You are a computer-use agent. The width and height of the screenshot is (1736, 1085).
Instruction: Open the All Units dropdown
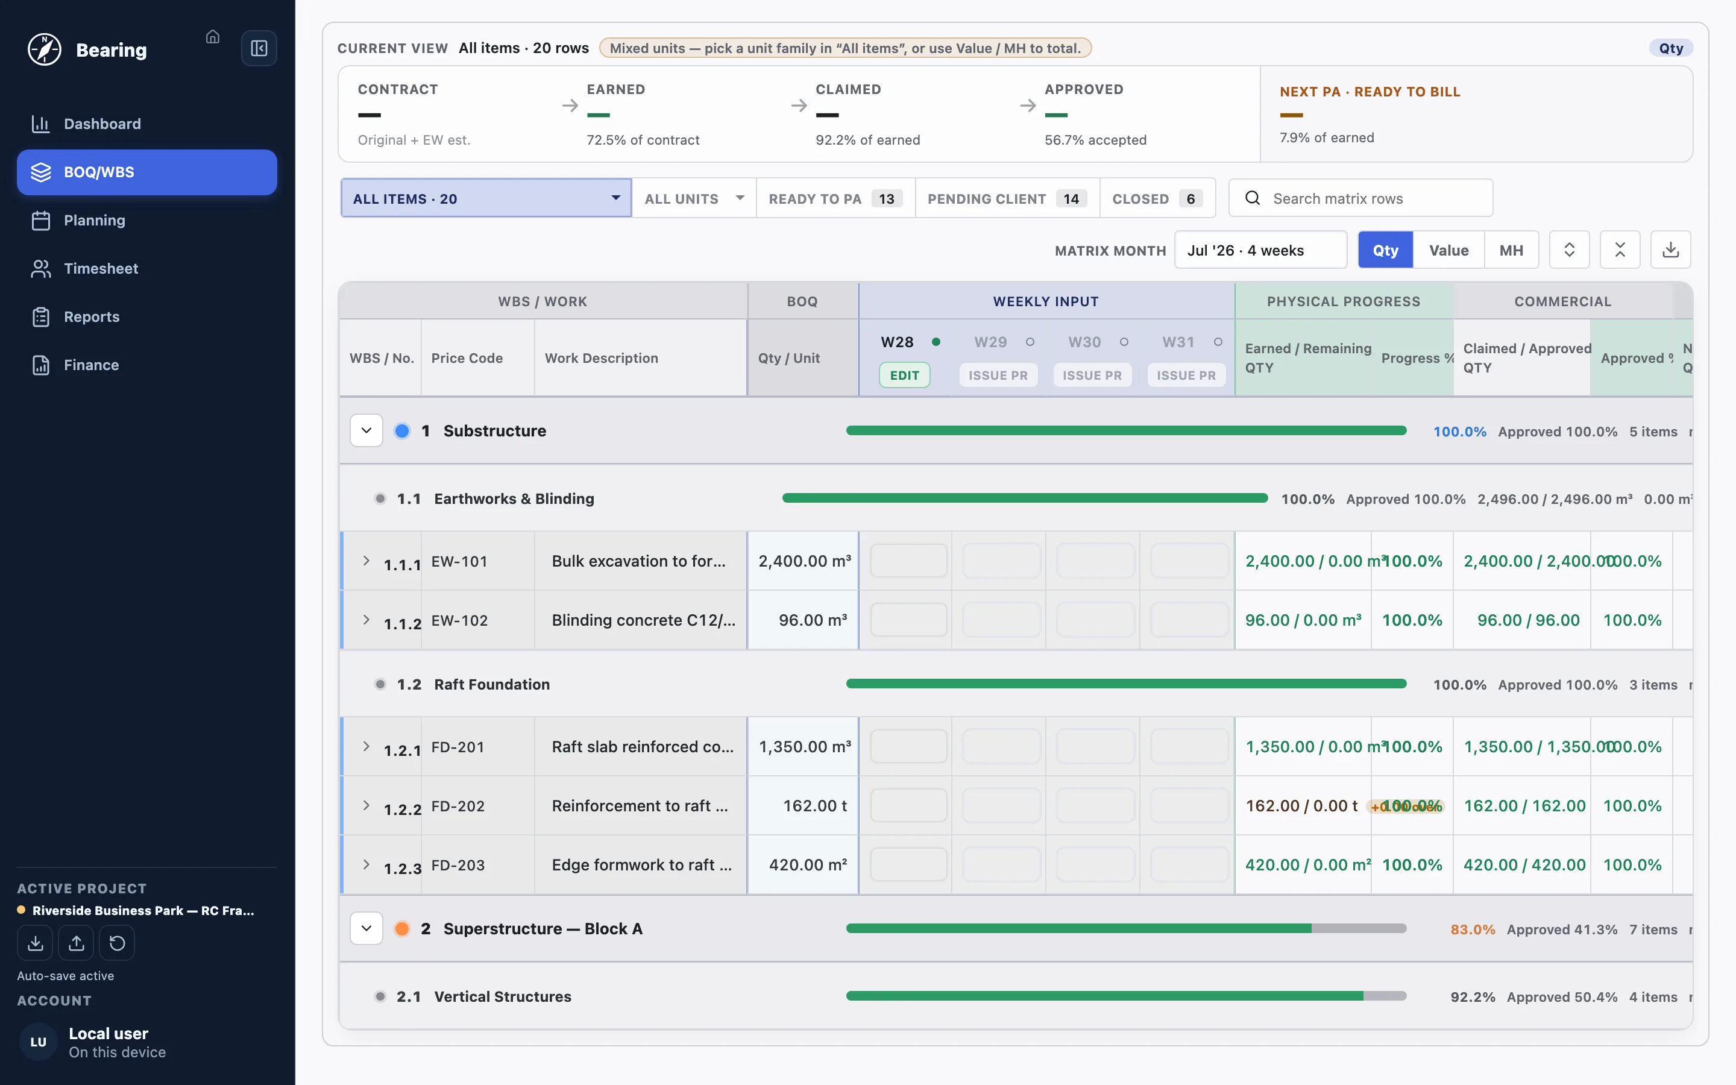click(694, 198)
